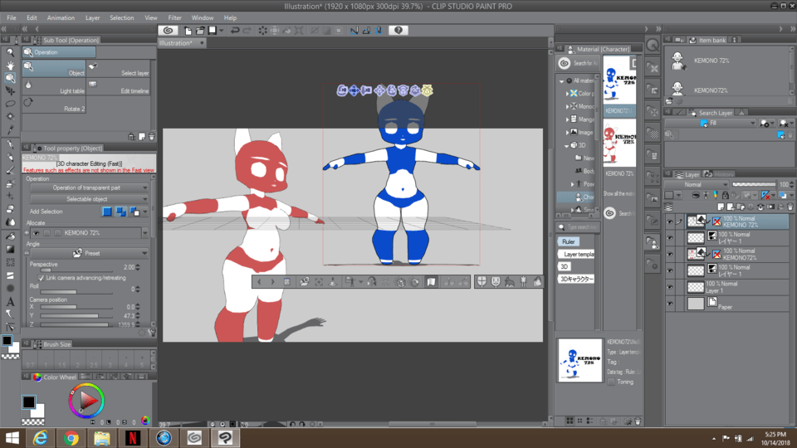This screenshot has width=797, height=448.
Task: Click the Ruler tag button
Action: [569, 241]
